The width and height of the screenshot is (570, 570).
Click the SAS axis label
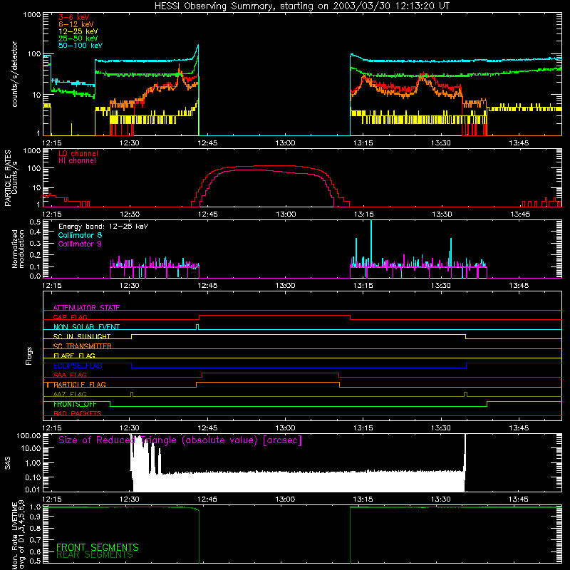(x=7, y=462)
